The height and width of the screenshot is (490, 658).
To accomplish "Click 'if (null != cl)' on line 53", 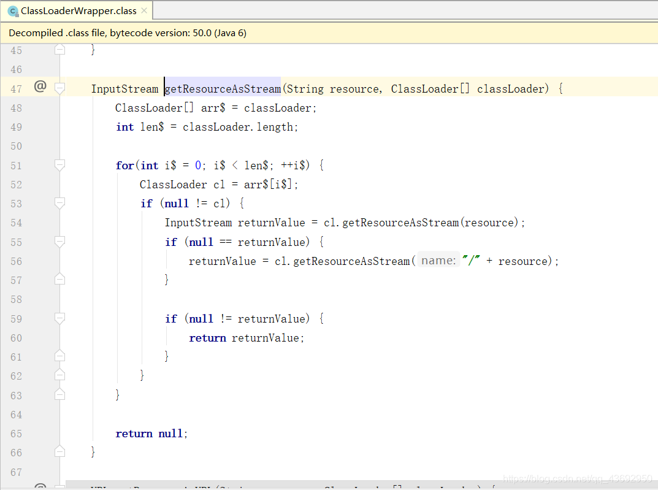I will tap(185, 204).
